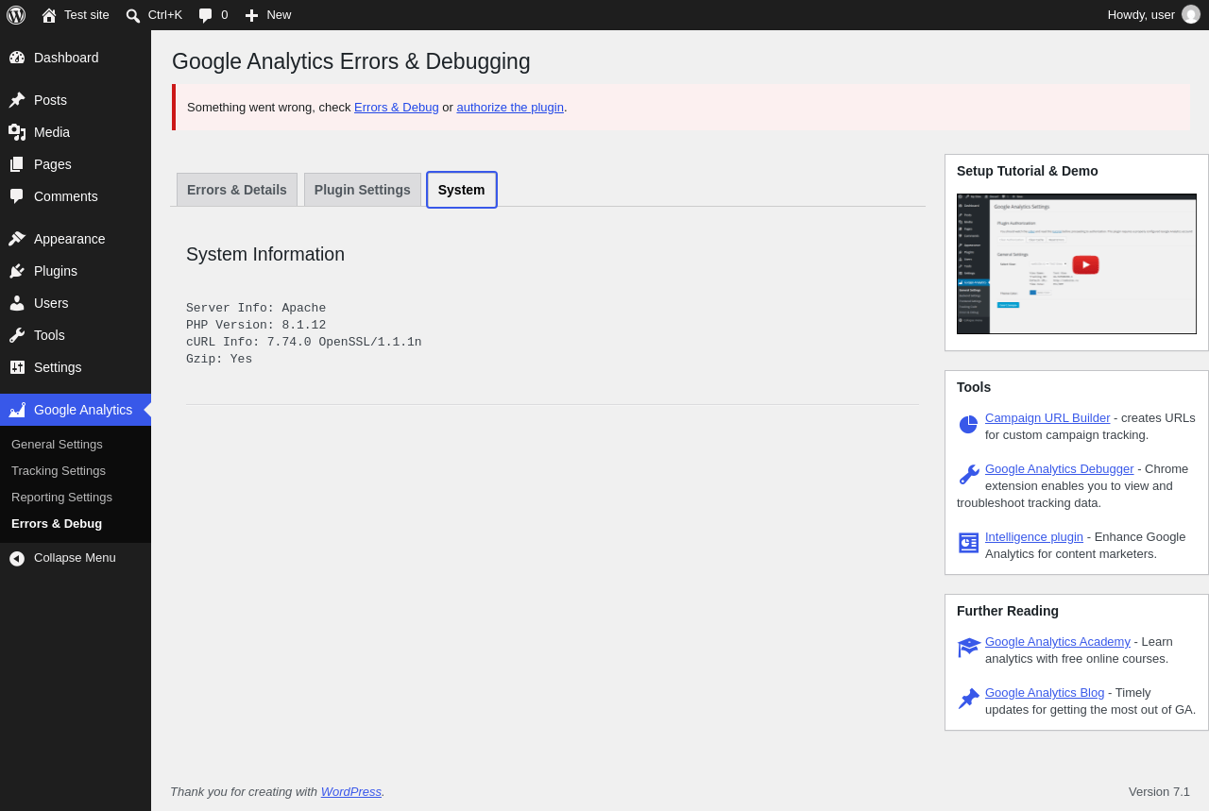Open the Posts menu label
1209x811 pixels.
[x=50, y=100]
